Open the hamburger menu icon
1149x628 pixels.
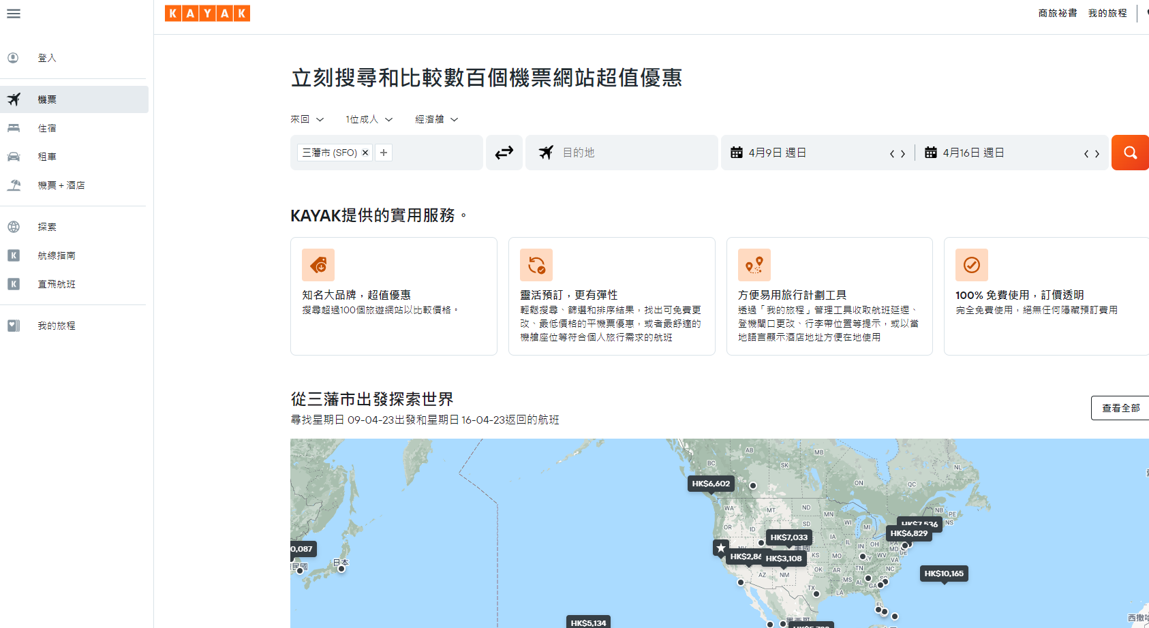14,14
